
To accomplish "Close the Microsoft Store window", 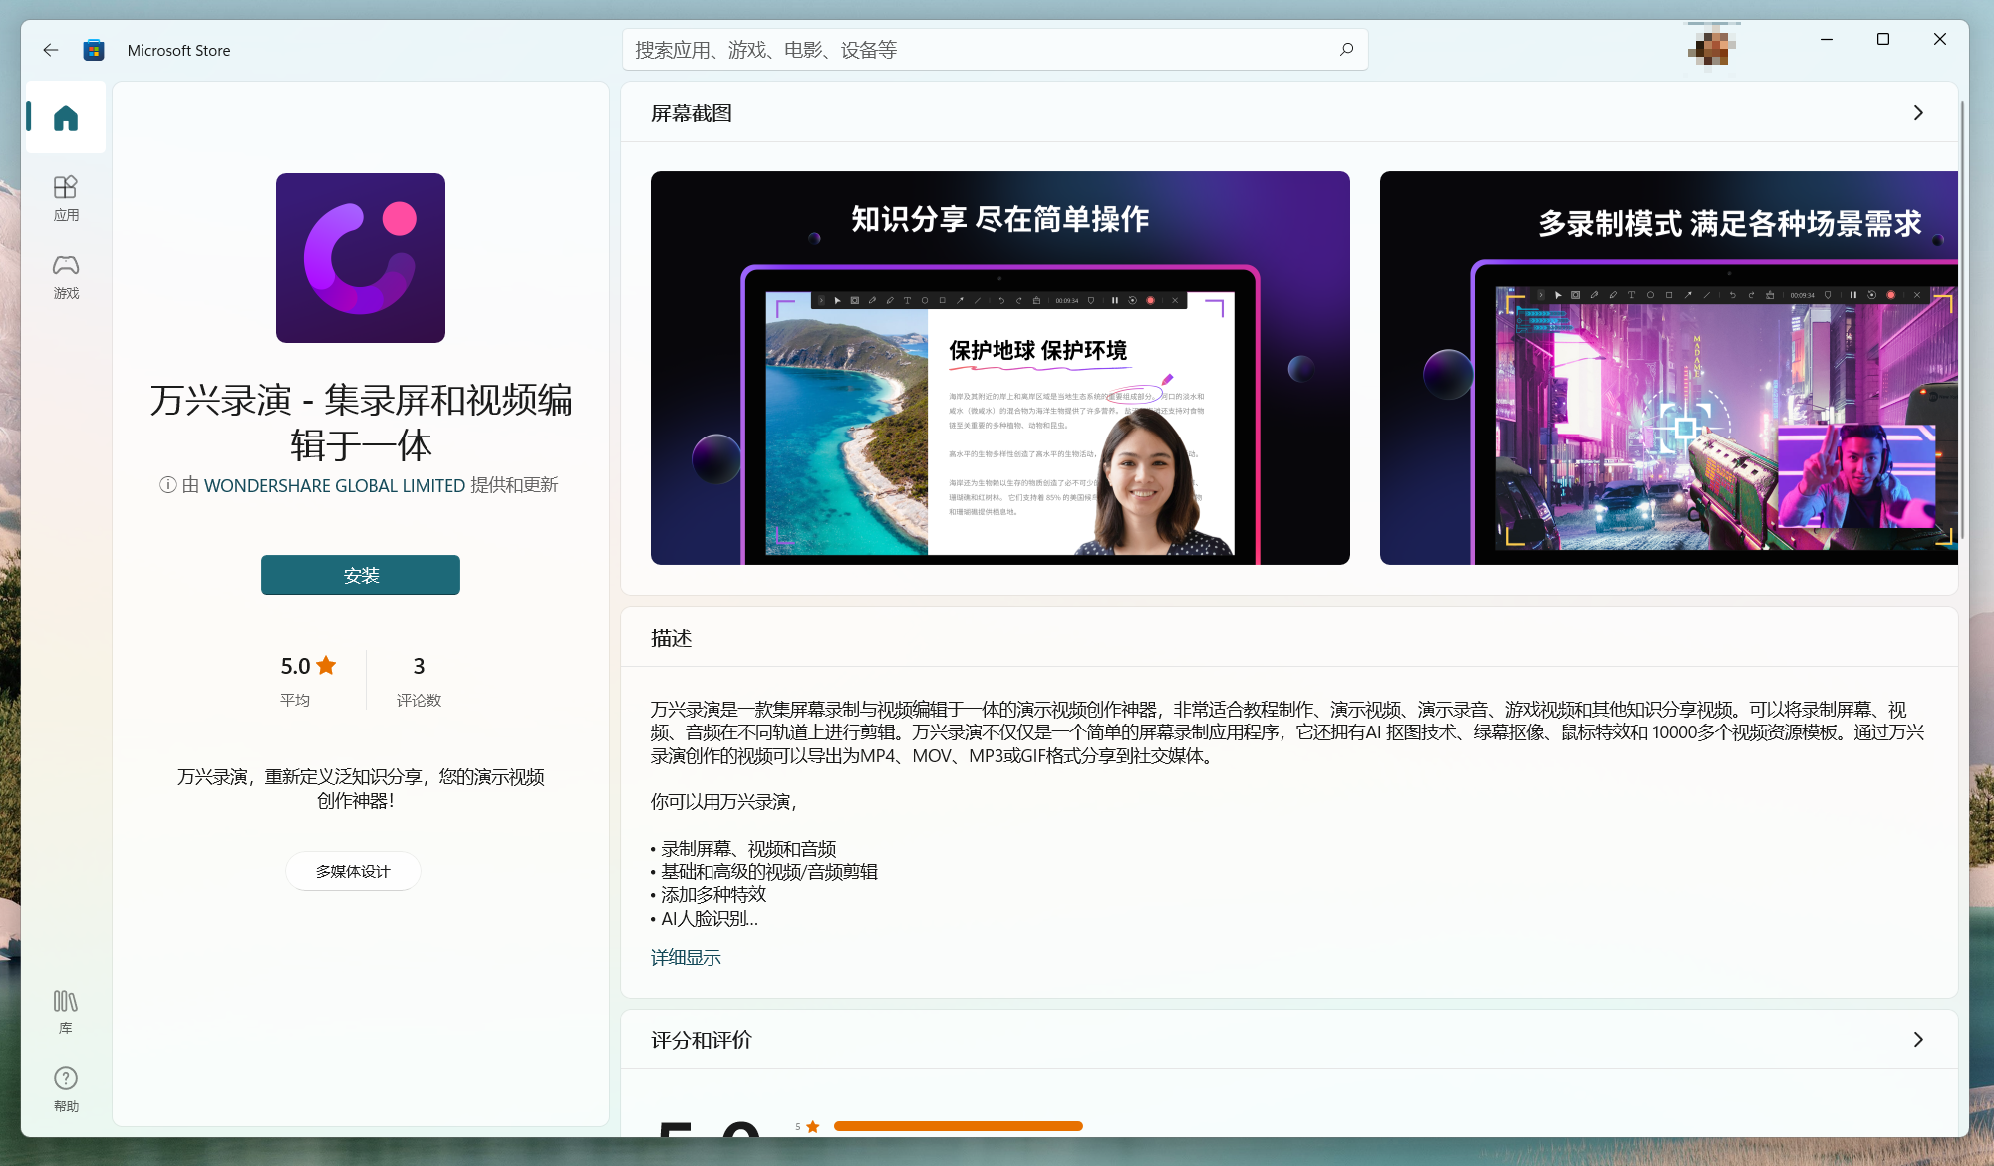I will click(1940, 40).
